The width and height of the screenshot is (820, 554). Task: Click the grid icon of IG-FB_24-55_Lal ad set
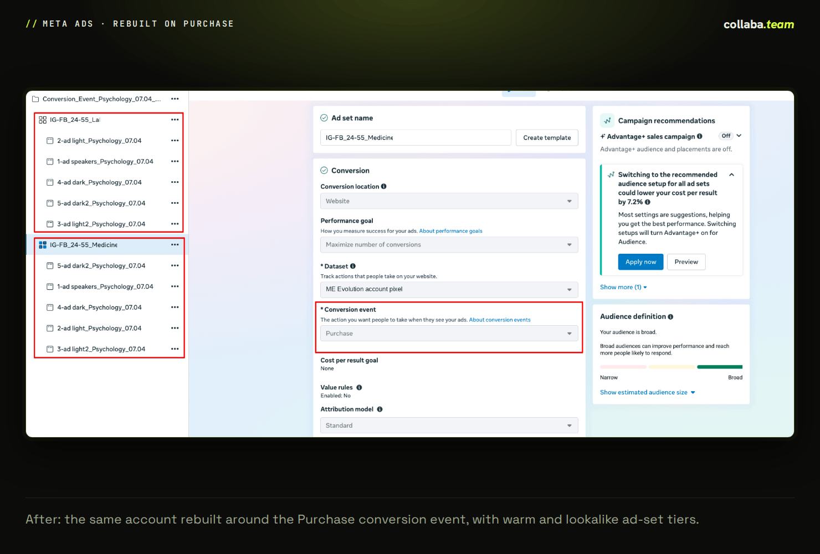click(x=43, y=120)
